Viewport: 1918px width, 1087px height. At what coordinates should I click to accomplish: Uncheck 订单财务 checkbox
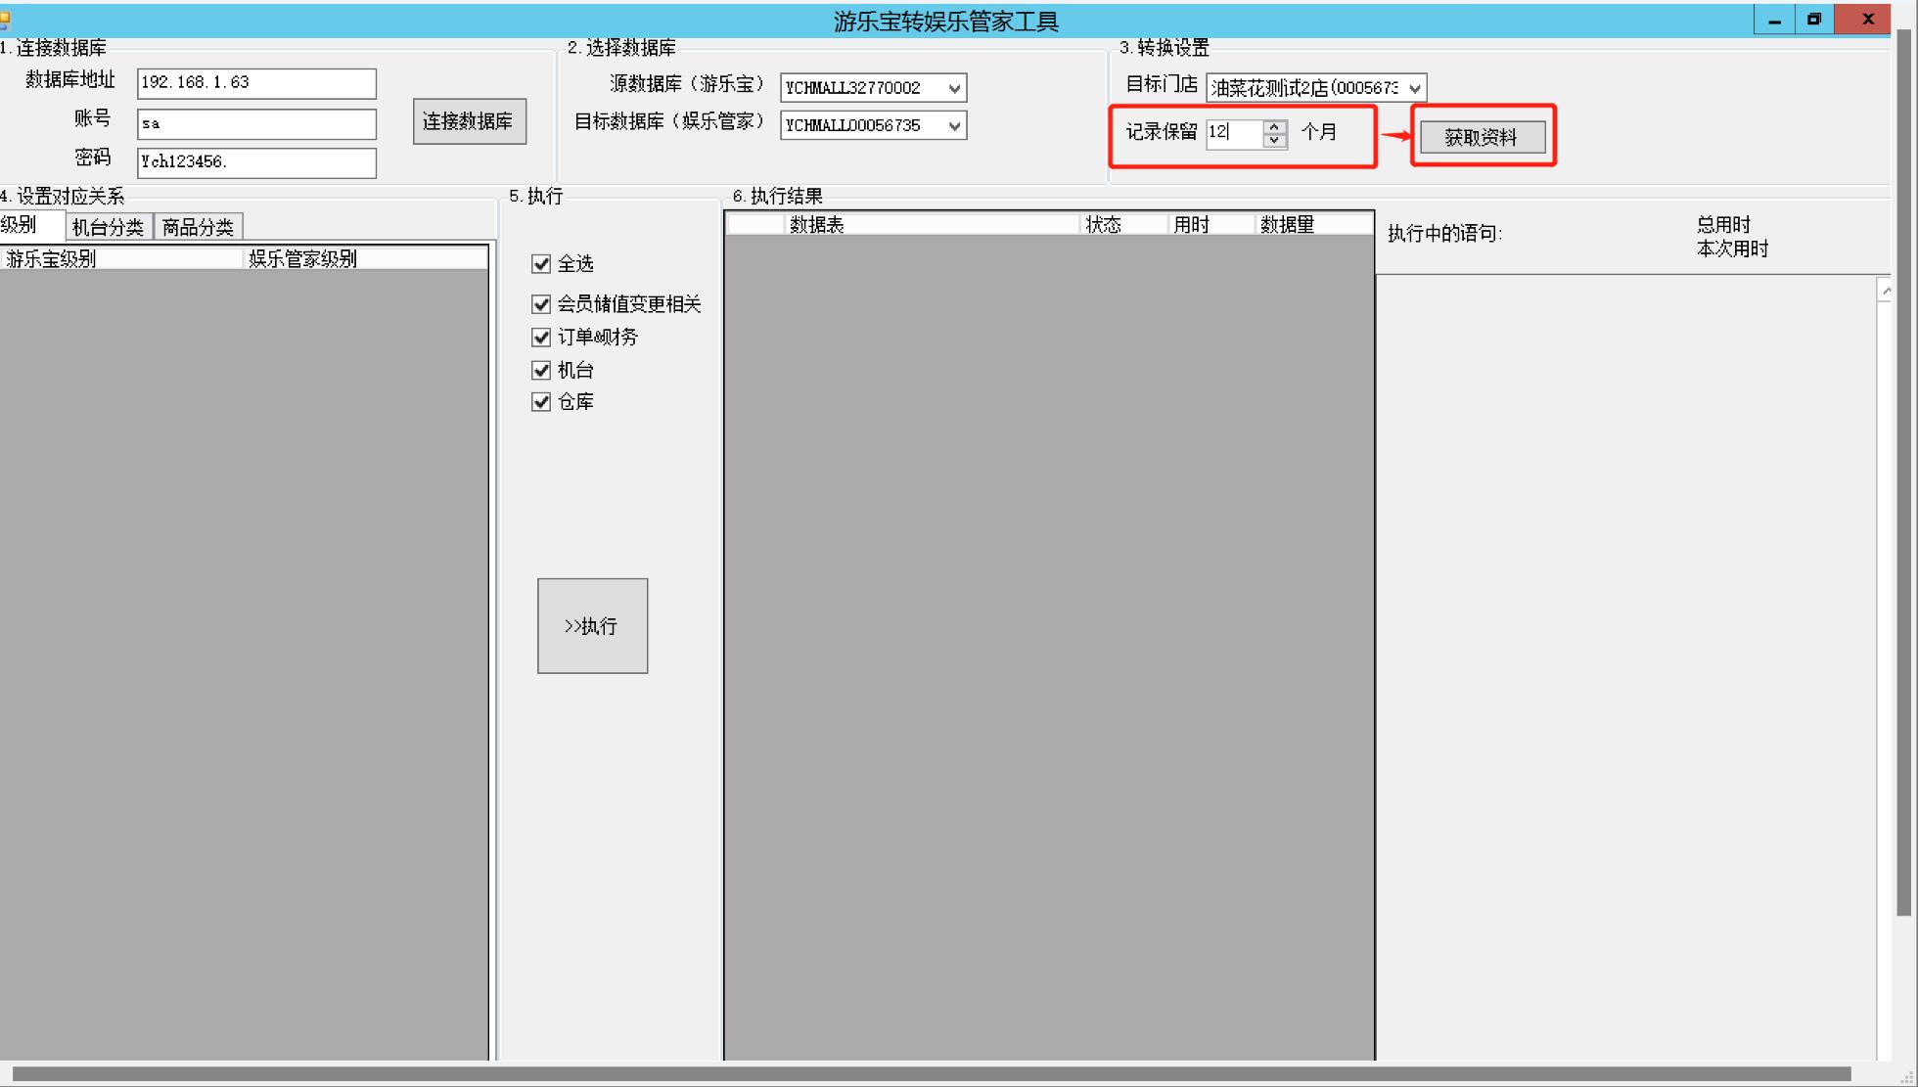(541, 336)
